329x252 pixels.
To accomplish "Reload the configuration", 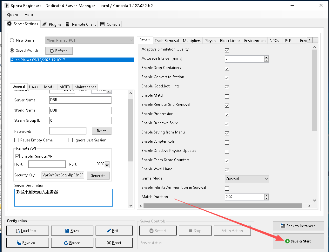I will tap(72, 243).
